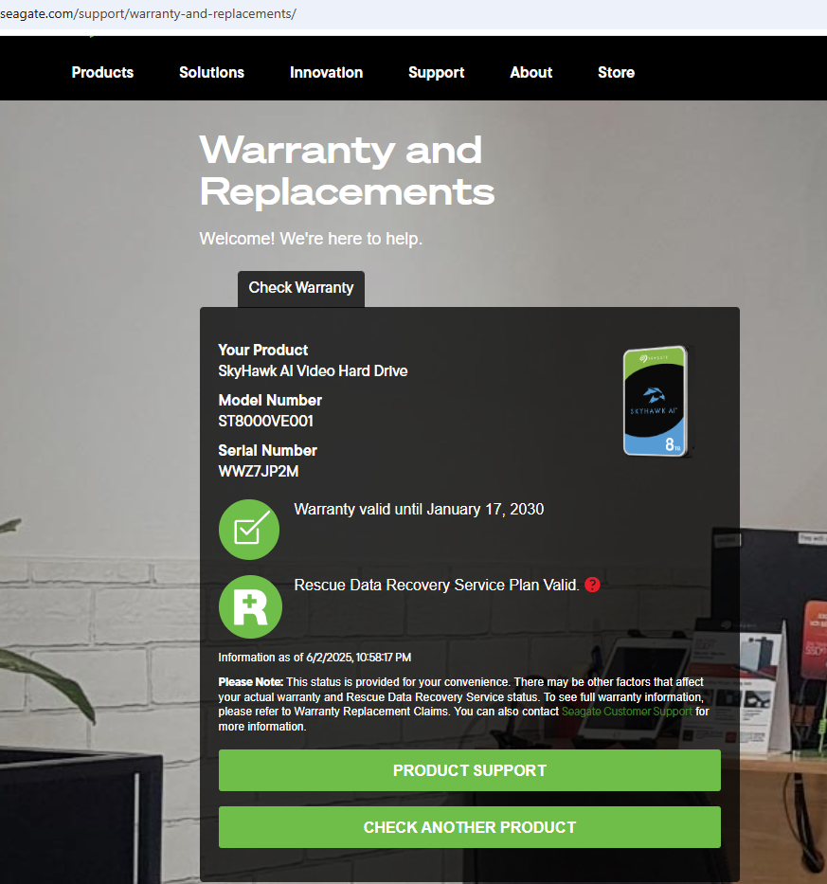Image resolution: width=827 pixels, height=884 pixels.
Task: Click the green warranty checkmark icon
Action: (x=249, y=530)
